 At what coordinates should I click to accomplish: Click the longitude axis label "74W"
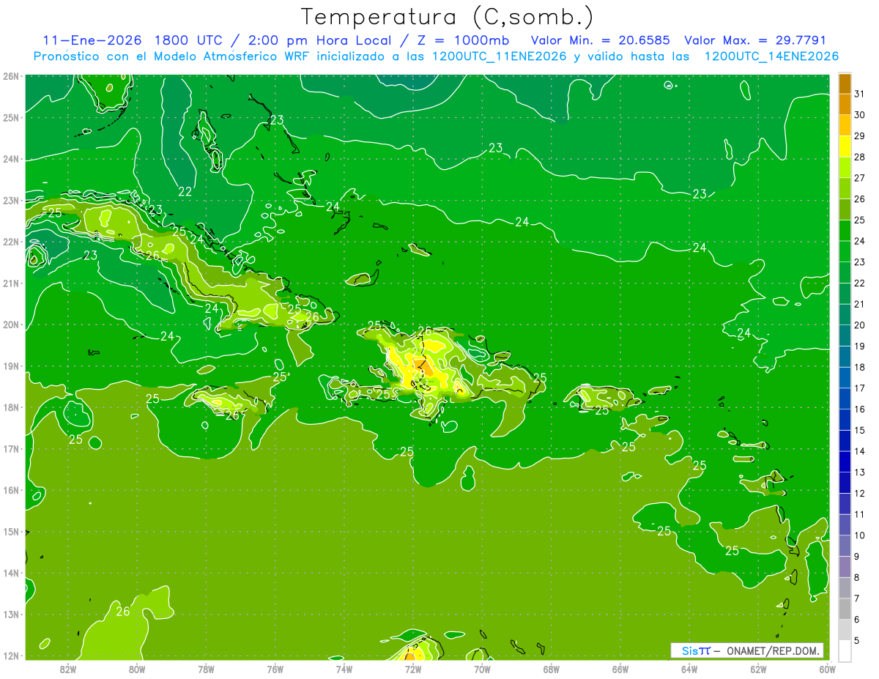click(x=344, y=669)
